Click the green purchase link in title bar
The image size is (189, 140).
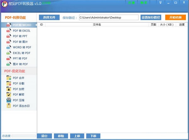(144, 3)
